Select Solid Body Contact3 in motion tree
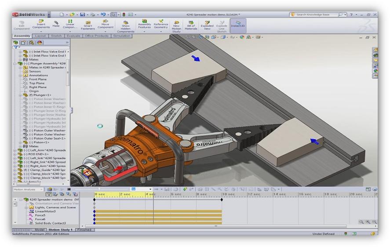Viewport: 390px width, 247px height. coord(50,223)
